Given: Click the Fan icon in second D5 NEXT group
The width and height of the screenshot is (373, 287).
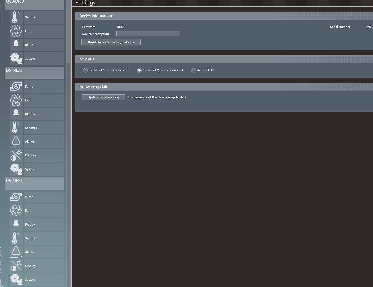Looking at the screenshot, I should coord(16,211).
